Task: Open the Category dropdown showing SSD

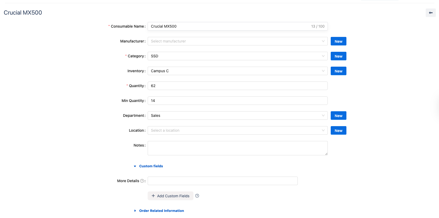Action: [237, 56]
